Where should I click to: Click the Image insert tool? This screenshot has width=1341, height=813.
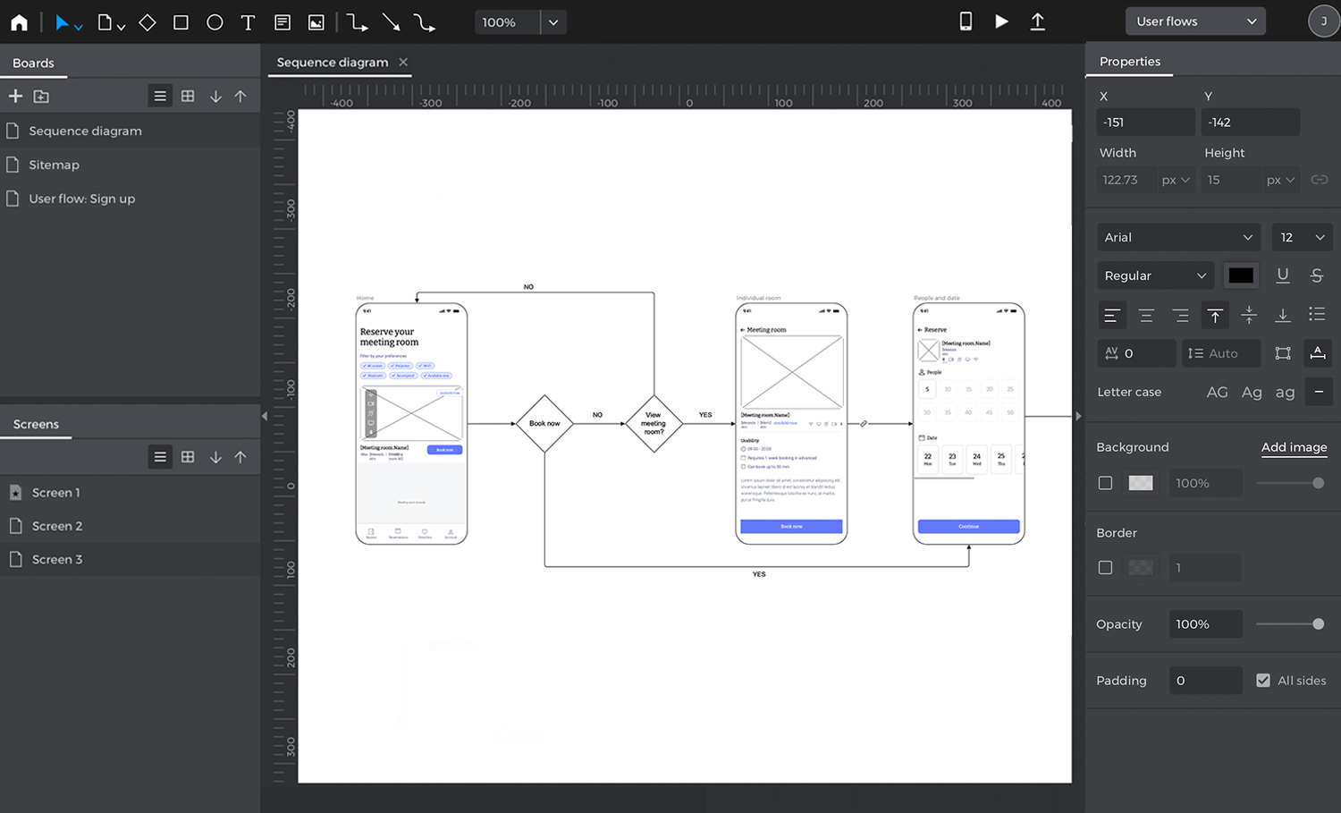coord(316,22)
